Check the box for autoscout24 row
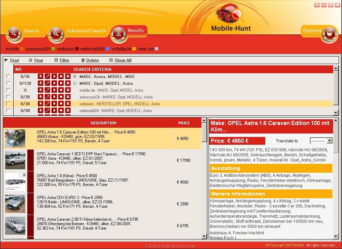The height and width of the screenshot is (249, 342). [x=8, y=97]
